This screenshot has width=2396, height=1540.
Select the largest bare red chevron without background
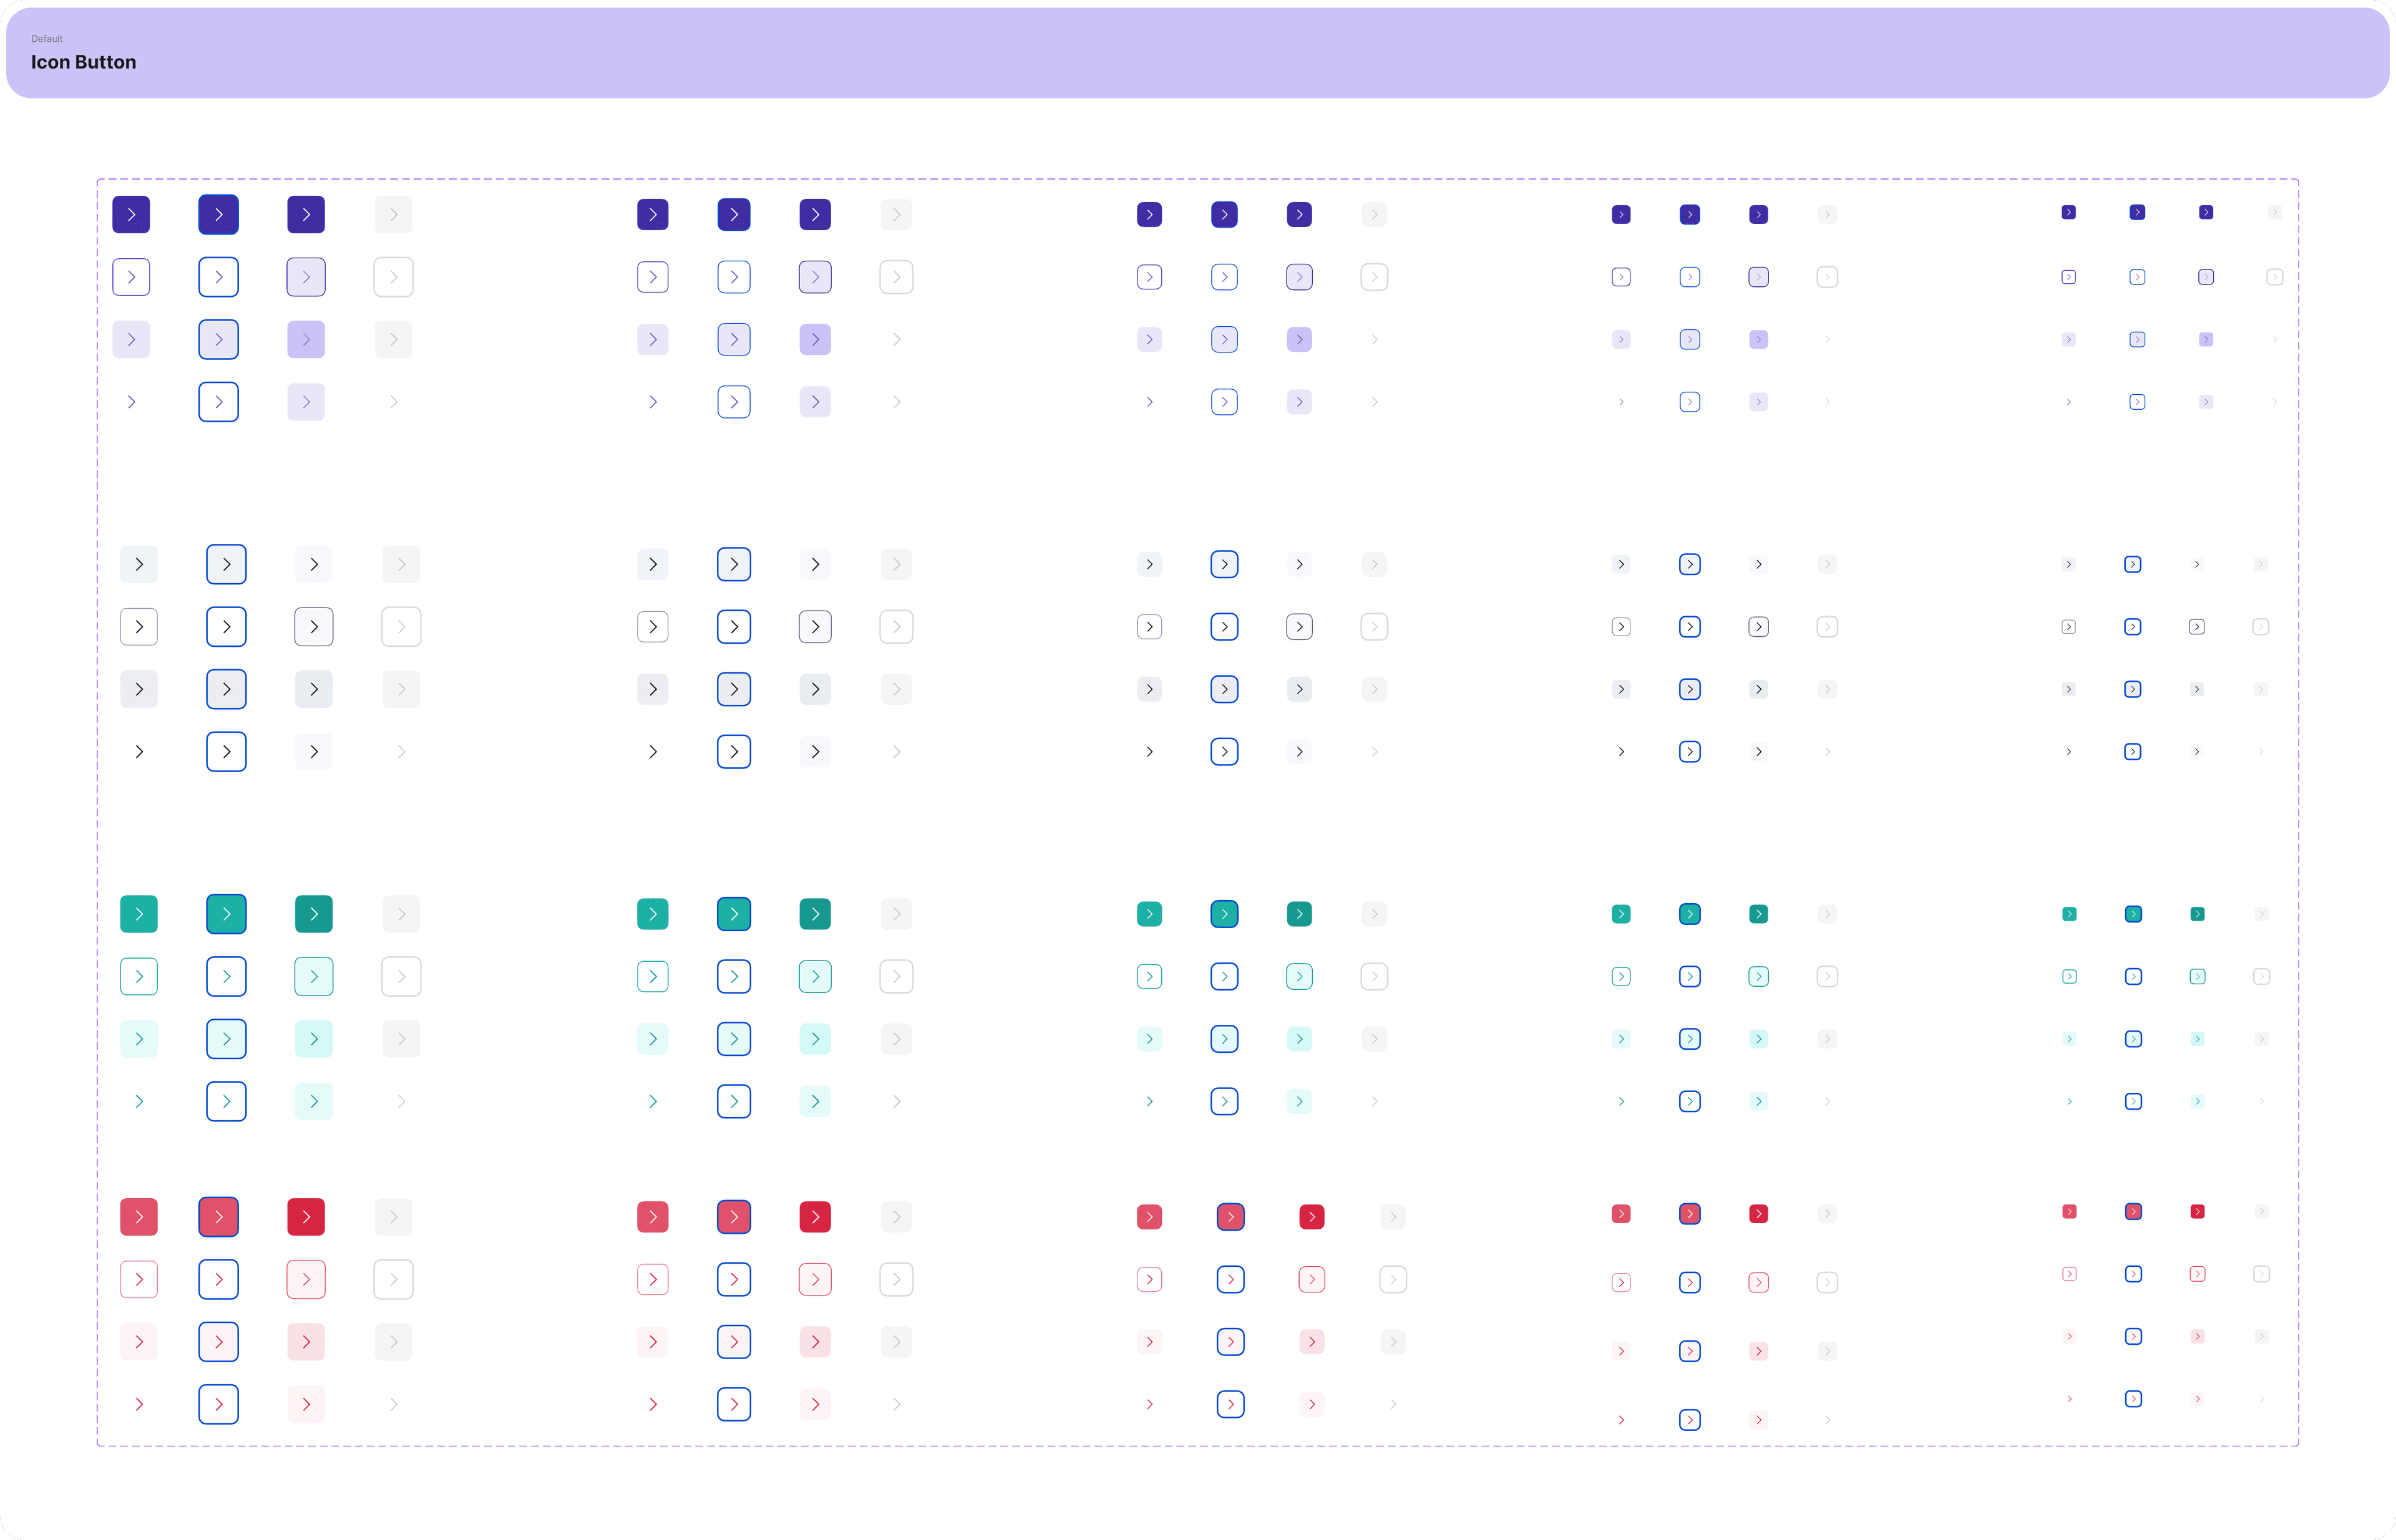pyautogui.click(x=139, y=1404)
